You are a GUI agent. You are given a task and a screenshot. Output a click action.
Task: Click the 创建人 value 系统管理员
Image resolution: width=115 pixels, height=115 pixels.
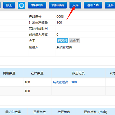(x=64, y=47)
